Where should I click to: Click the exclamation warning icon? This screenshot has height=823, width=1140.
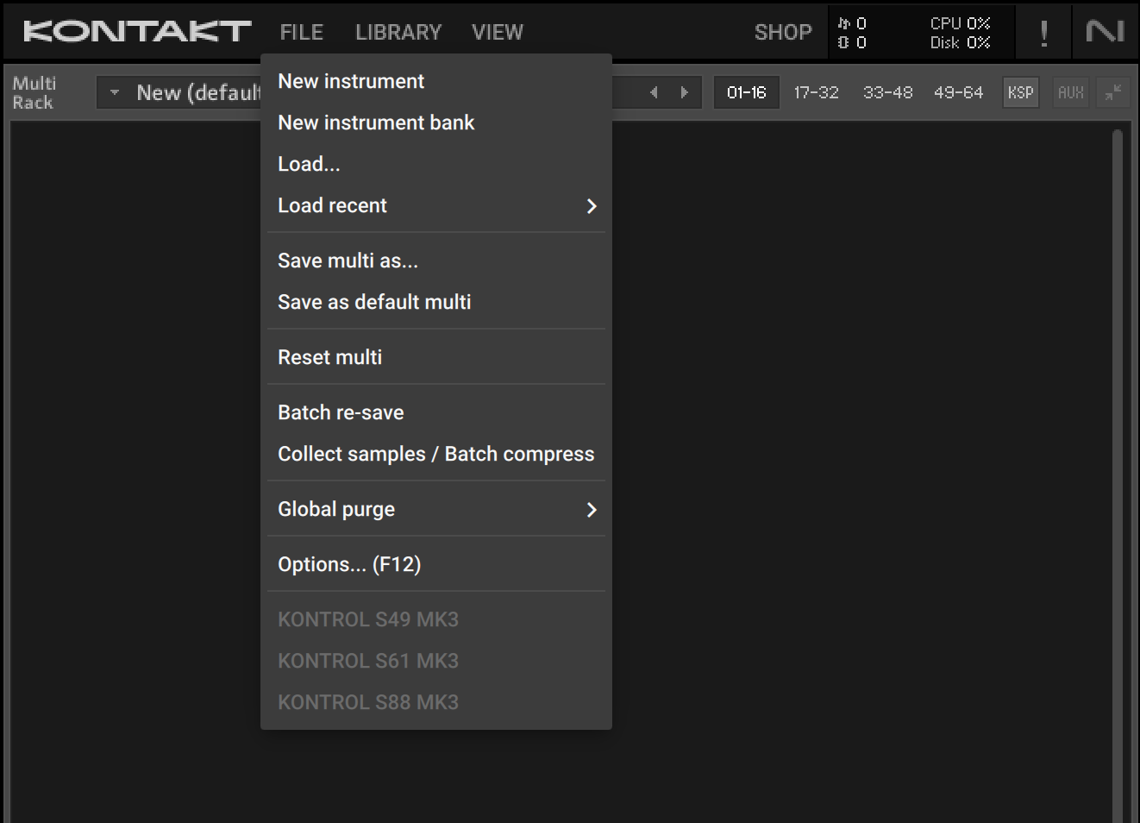tap(1043, 30)
